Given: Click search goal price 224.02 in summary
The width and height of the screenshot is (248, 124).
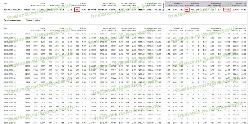Looking at the screenshot, I should coord(236,10).
